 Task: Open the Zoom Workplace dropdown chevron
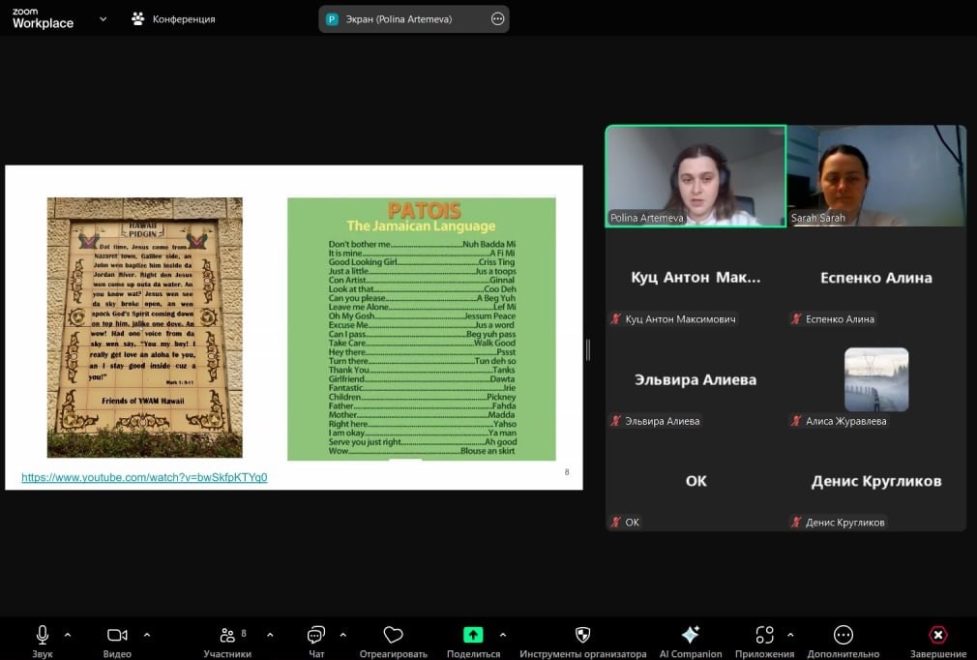pyautogui.click(x=104, y=18)
